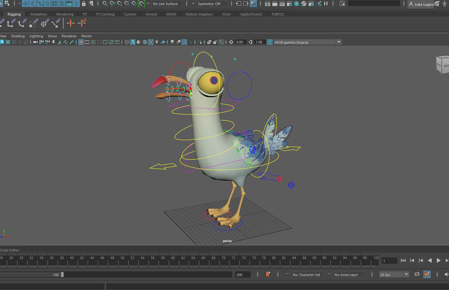The width and height of the screenshot is (449, 290).
Task: Select the snap to grid magnet icon
Action: coord(105,3)
